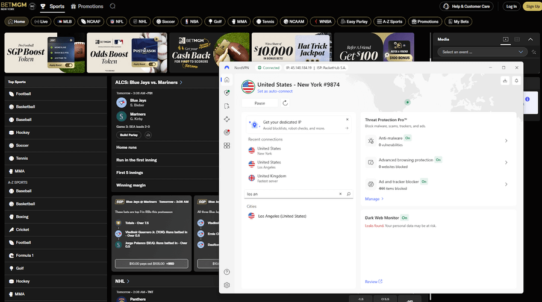
Task: Click Manage link under Threat Protection
Action: tap(375, 199)
